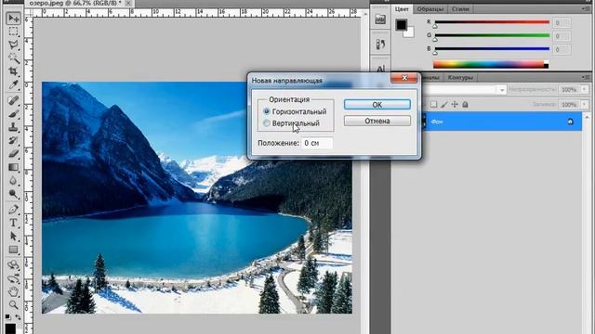Select the 3D Camera orbit tool

13,278
